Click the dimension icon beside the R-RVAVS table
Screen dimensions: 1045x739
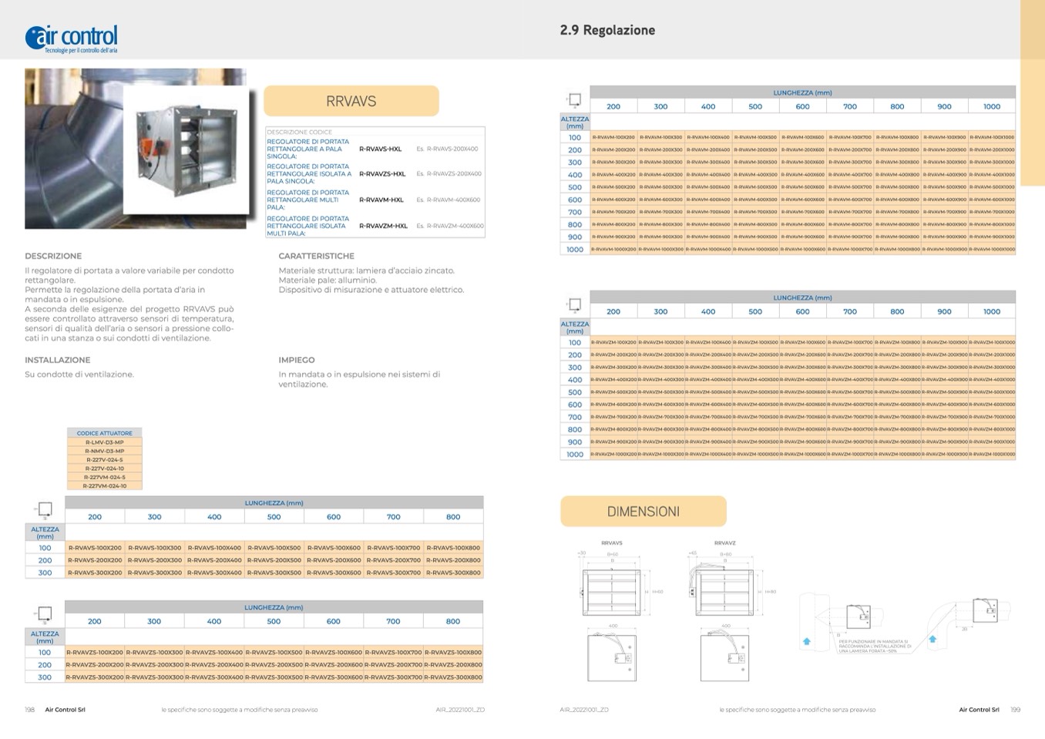(x=44, y=509)
